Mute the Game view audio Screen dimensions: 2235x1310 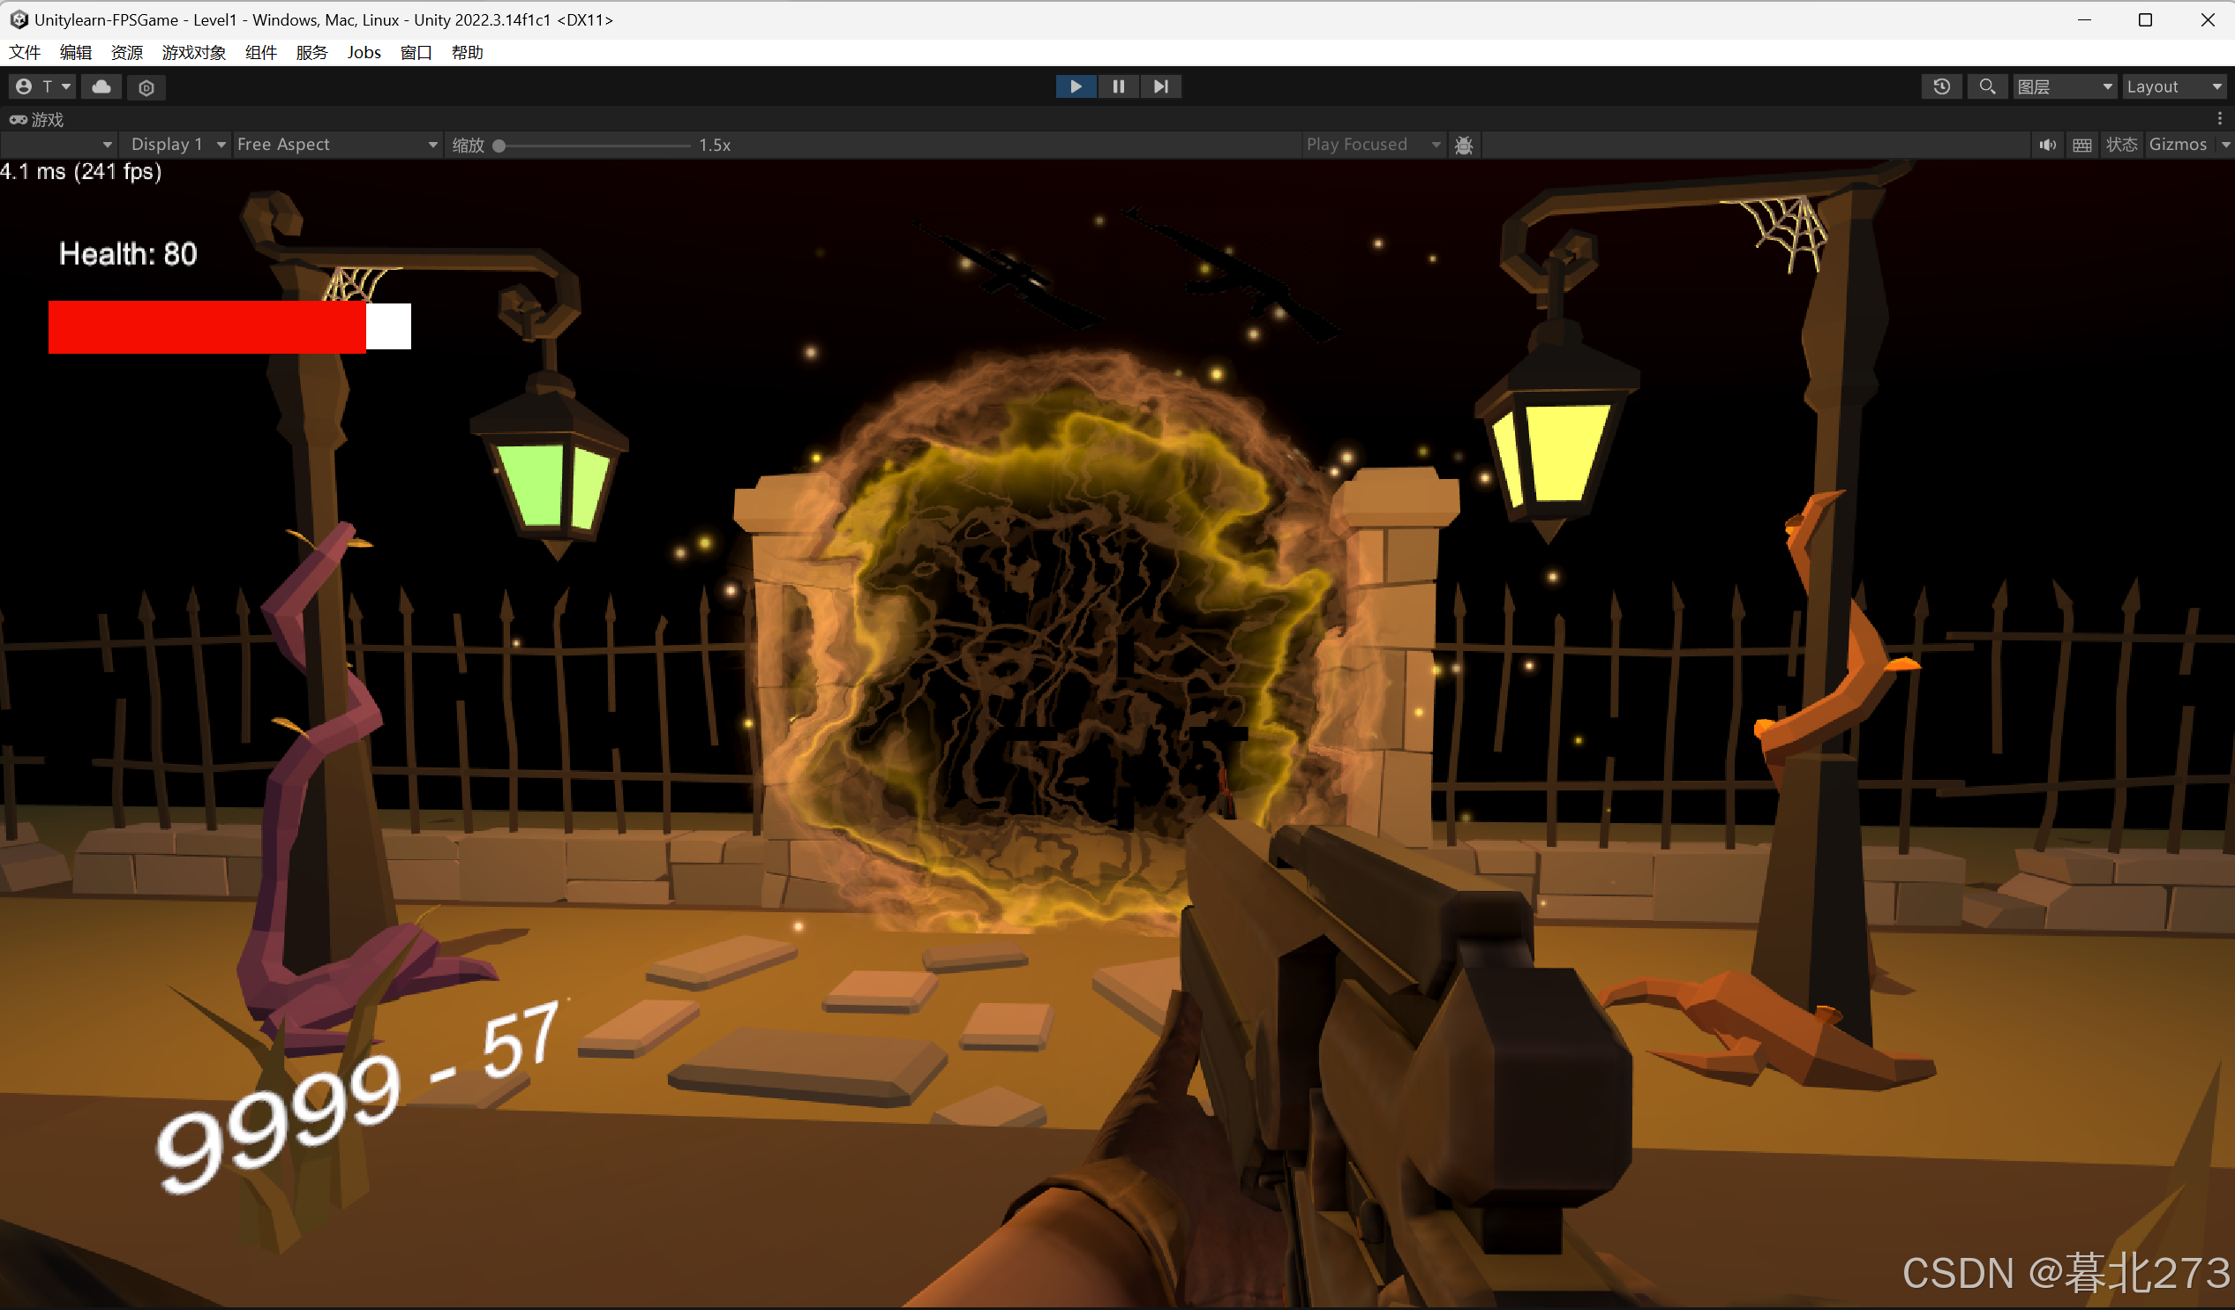(x=2047, y=145)
